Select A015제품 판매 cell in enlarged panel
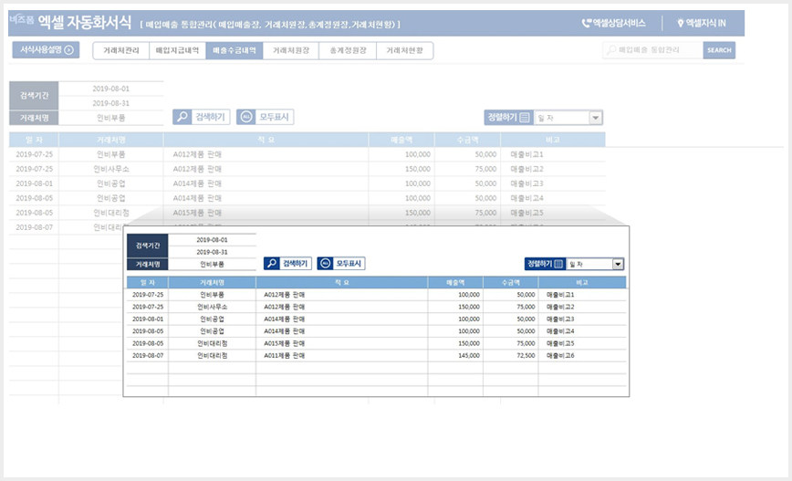792x481 pixels. pyautogui.click(x=342, y=343)
